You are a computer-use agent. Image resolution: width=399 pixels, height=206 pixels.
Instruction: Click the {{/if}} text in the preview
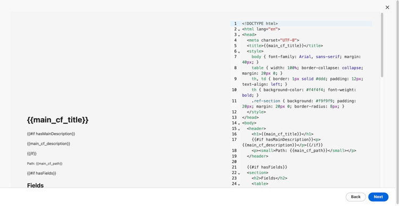point(32,153)
